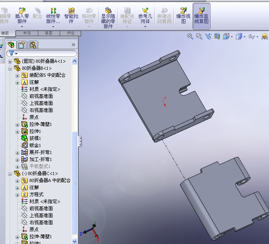Screen dimensions: 269x244
Task: Click the tree filter input field
Action: tap(42, 53)
